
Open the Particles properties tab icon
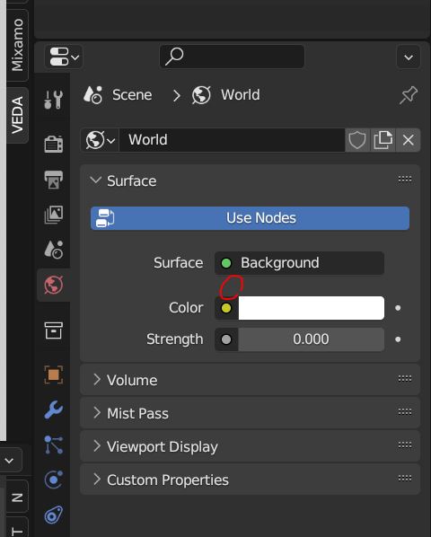point(53,445)
